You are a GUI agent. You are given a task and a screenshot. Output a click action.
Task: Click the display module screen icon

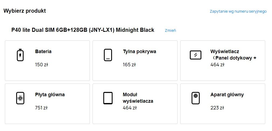coord(108,98)
